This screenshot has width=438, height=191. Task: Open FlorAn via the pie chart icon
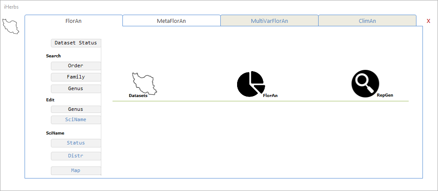(251, 84)
